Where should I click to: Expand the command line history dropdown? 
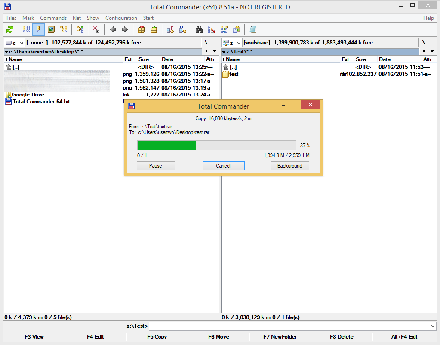click(x=433, y=326)
